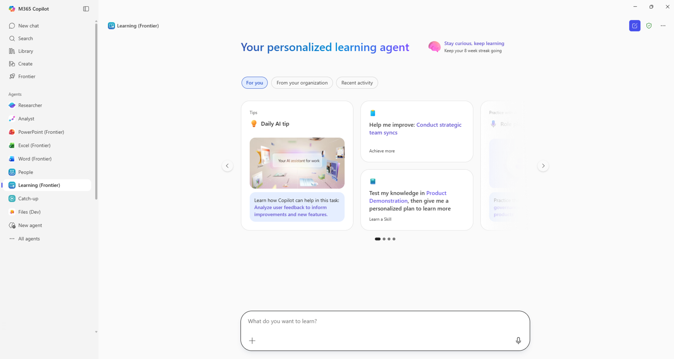Open the Researcher agent
Viewport: 674px width, 359px height.
coord(30,105)
